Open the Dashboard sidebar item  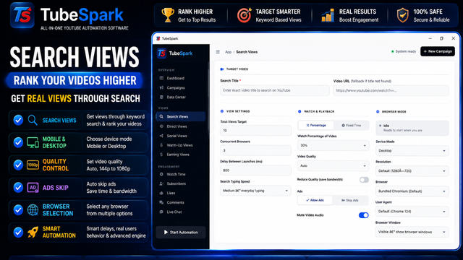click(x=180, y=78)
